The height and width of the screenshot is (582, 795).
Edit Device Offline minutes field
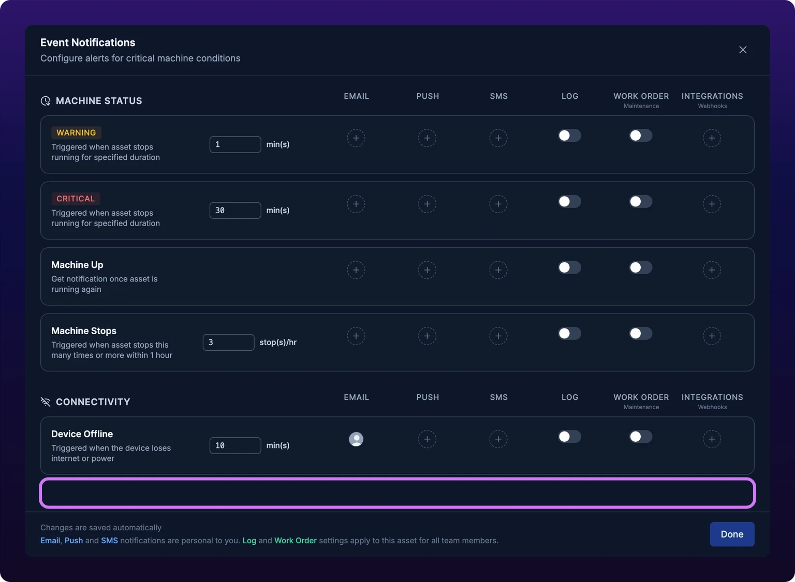pos(235,445)
